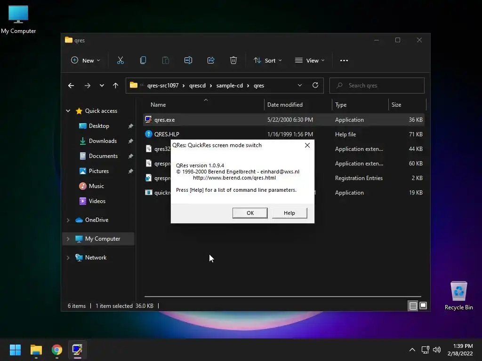Select My Computer desktop icon
This screenshot has height=361, width=482.
click(x=18, y=19)
